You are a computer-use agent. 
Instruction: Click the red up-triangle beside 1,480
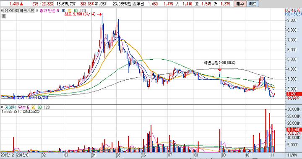pos(21,4)
